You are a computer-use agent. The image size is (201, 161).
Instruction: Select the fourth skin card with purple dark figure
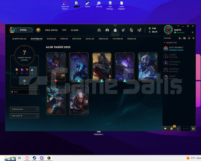125,67
